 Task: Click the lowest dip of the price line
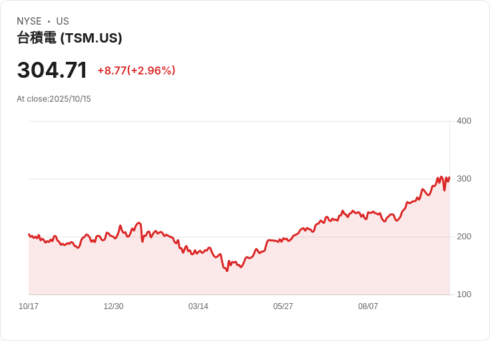pos(227,271)
